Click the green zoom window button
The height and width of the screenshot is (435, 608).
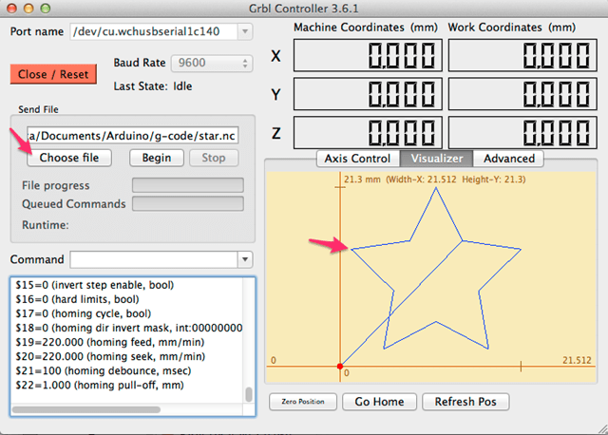tap(46, 9)
